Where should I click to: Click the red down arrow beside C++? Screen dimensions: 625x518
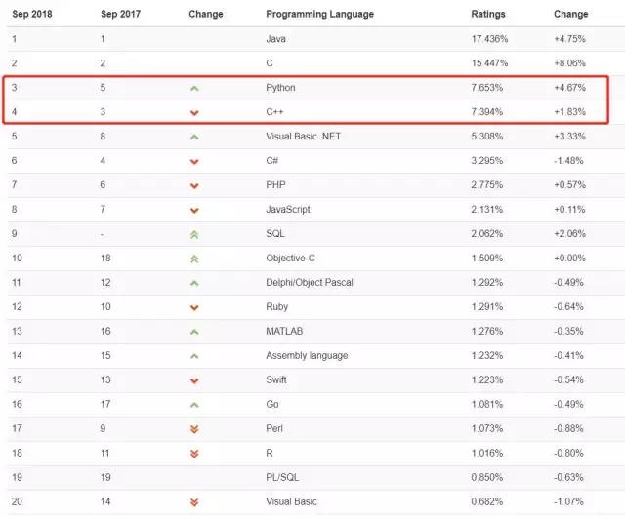(x=194, y=112)
